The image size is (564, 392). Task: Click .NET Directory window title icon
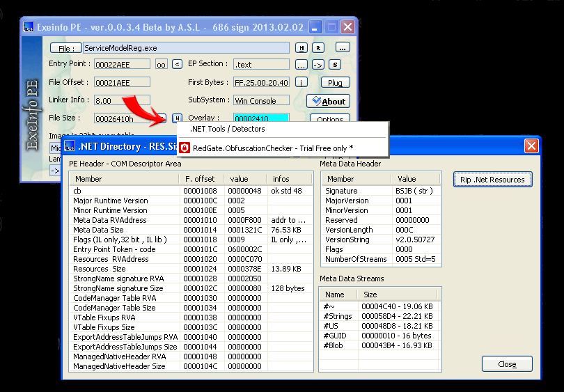(70, 146)
